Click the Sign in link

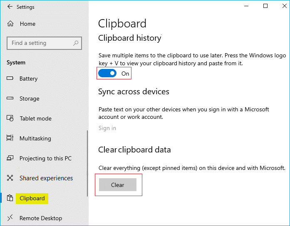(107, 128)
